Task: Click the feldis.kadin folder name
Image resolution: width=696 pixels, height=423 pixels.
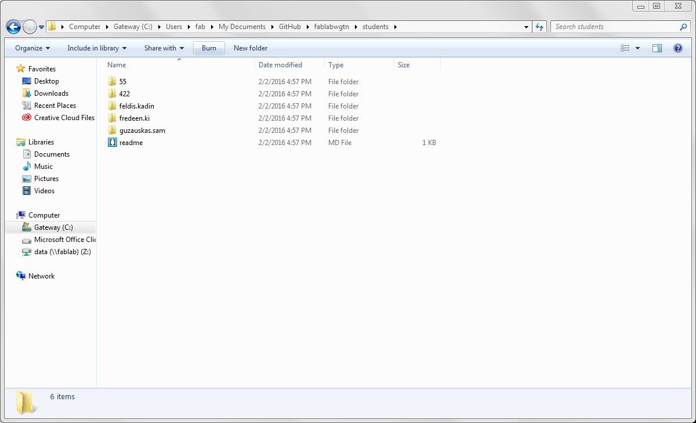Action: pos(137,106)
